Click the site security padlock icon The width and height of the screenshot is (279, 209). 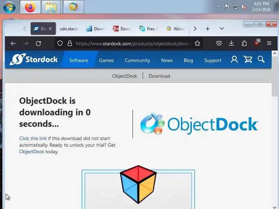(x=70, y=43)
